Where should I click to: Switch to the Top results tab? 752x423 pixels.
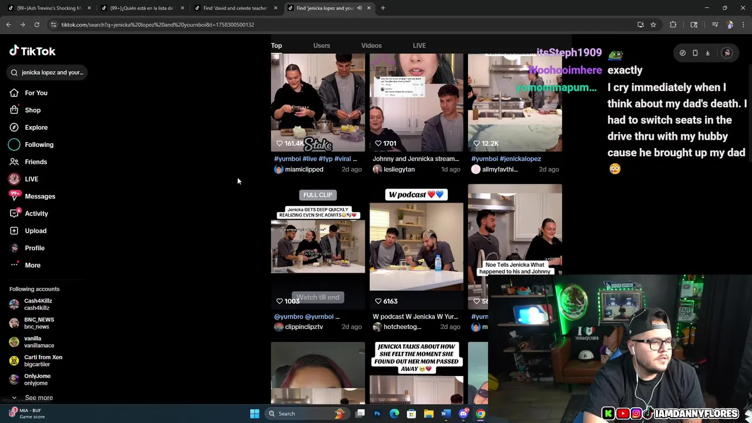276,45
